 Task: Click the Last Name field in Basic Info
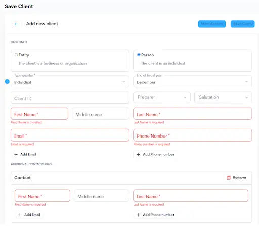tap(192, 114)
